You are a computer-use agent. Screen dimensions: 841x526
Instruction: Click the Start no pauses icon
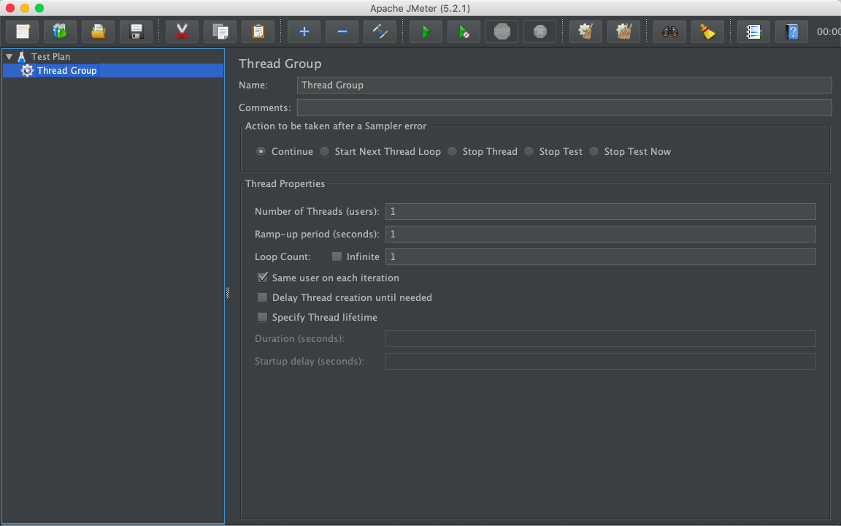tap(464, 32)
